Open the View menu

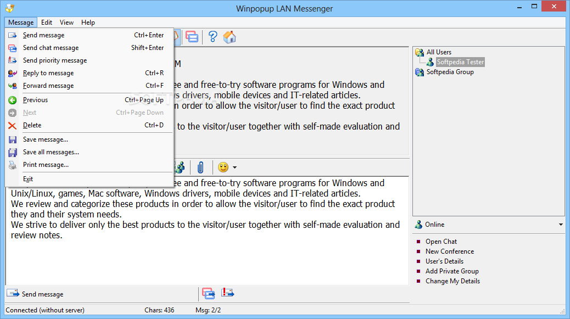click(x=66, y=23)
